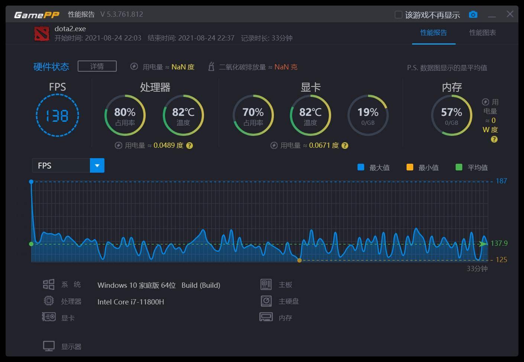This screenshot has width=524, height=362.
Task: Click the minimum FPS marker on the chart
Action: tap(300, 260)
